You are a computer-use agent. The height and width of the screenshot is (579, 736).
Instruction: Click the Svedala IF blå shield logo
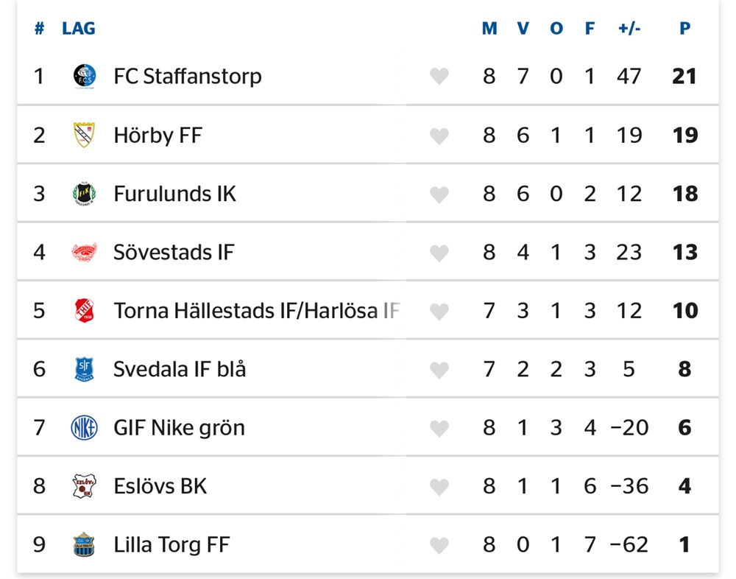tap(85, 369)
